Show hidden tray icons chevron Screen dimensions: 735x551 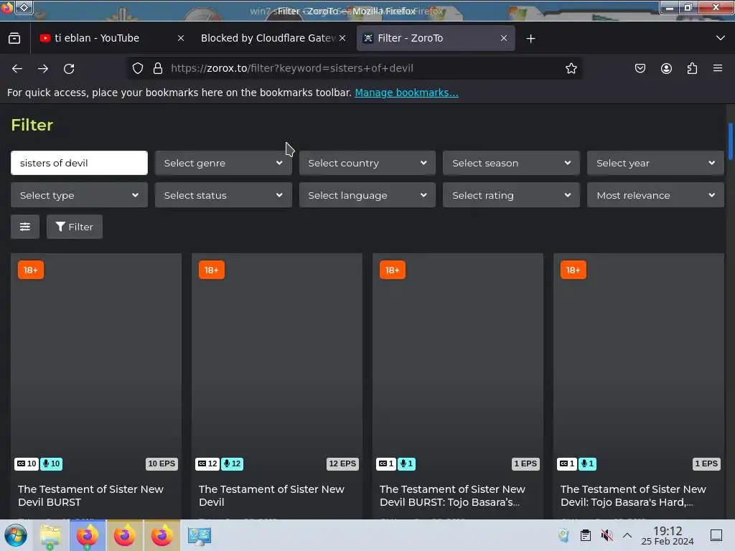point(627,535)
